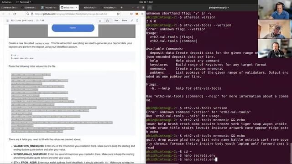
Task: Click inline 'secrets.env' filename text
Action: tap(42, 43)
